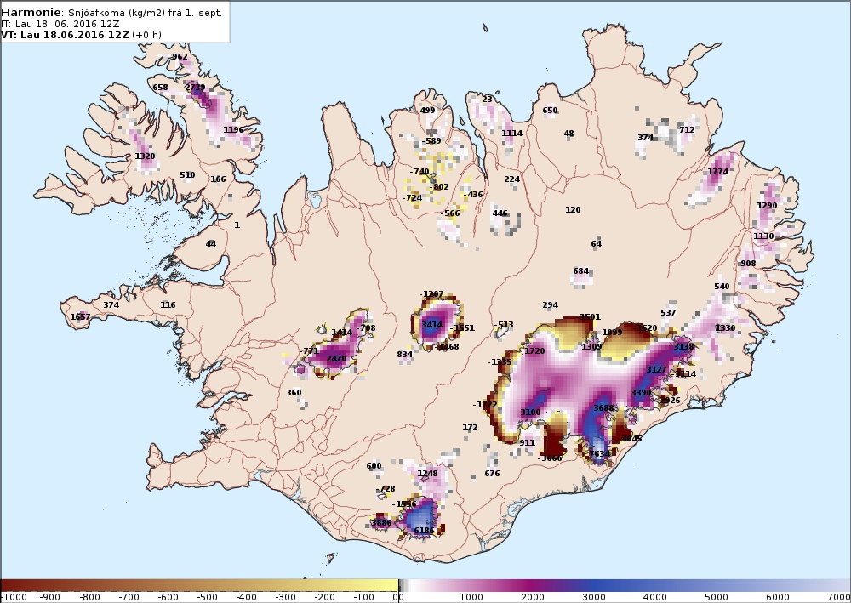Click the 3138 value label
The image size is (851, 603).
683,346
